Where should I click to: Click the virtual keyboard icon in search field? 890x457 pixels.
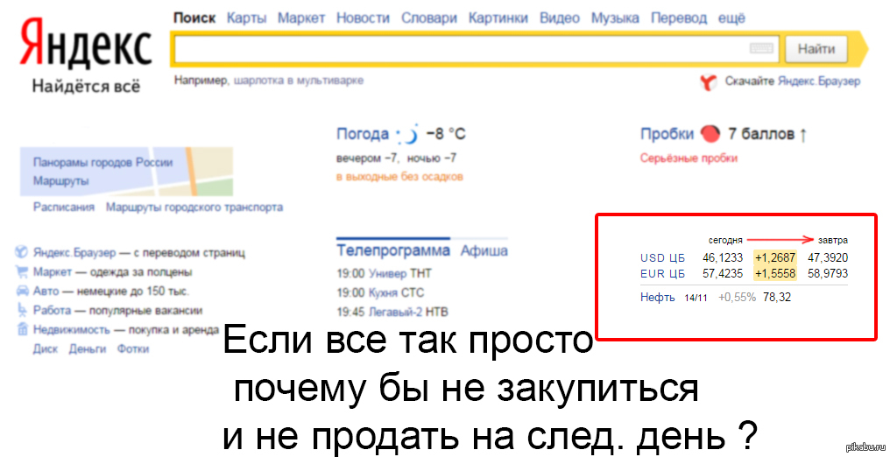(761, 49)
